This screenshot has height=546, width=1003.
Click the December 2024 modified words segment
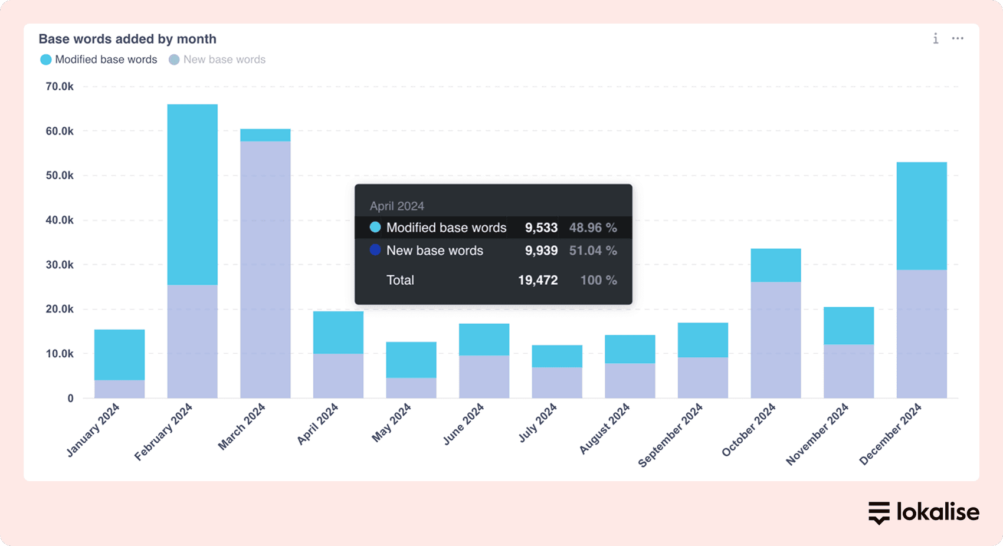(921, 216)
